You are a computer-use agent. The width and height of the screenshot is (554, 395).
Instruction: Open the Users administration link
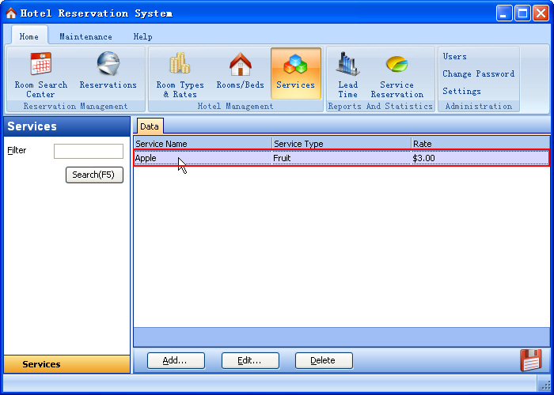click(454, 57)
